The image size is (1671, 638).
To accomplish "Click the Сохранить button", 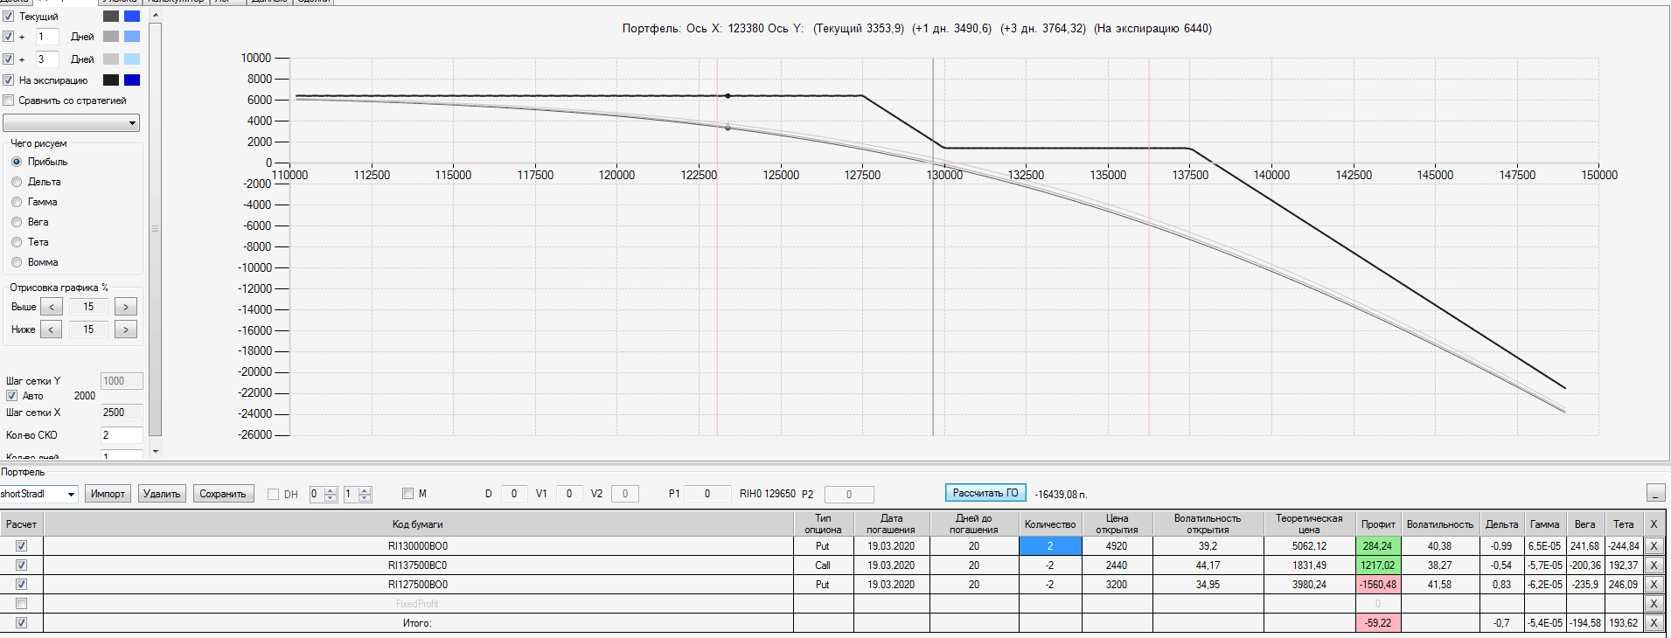I will pyautogui.click(x=223, y=494).
